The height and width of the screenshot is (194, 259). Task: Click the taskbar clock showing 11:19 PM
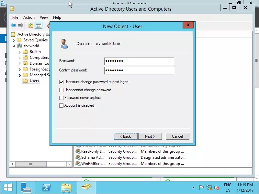245,188
